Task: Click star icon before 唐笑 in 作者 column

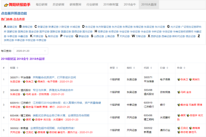Action: (179, 115)
